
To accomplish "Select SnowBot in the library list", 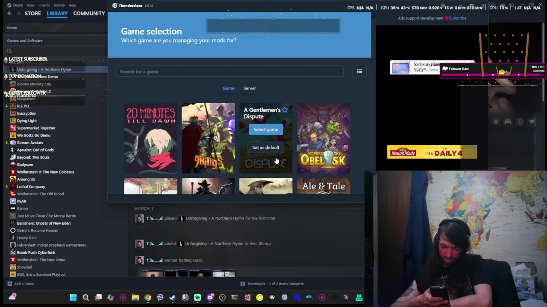I will [x=24, y=267].
